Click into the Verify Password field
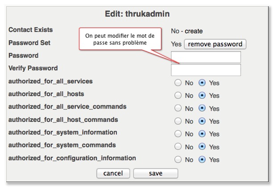Image resolution: width=273 pixels, height=187 pixels. (206, 70)
